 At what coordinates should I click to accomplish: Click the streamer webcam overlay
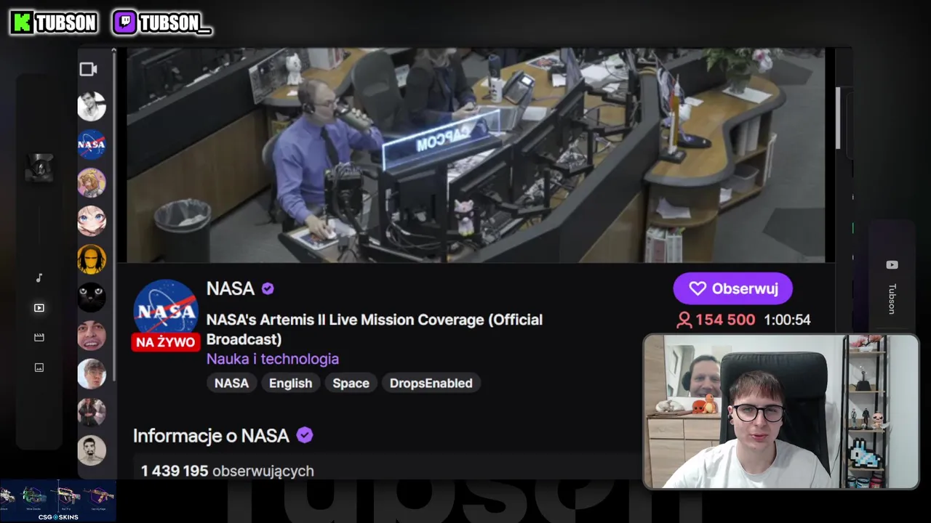781,411
